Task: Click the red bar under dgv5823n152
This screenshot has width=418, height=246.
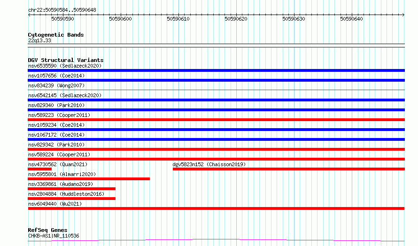Action: point(289,169)
